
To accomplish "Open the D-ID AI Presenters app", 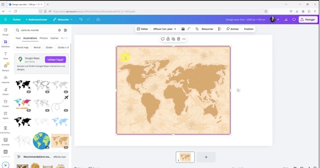I will [6, 130].
